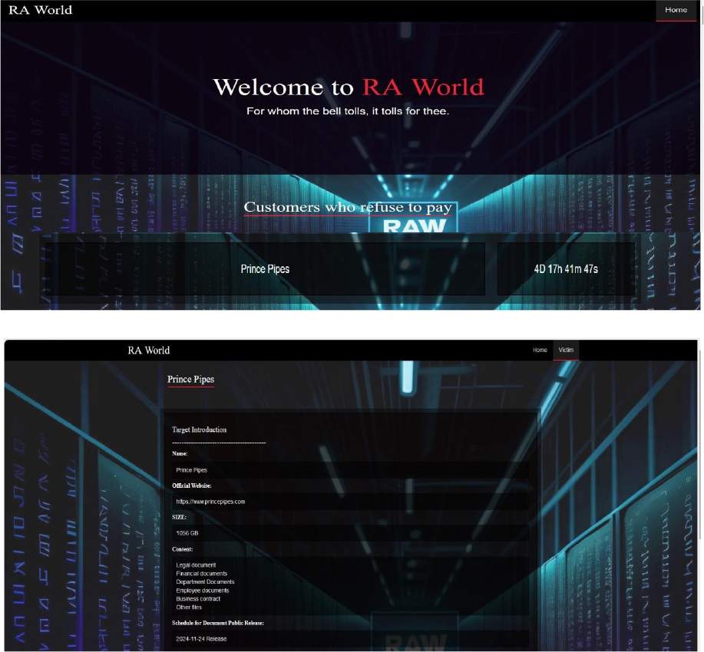
Task: Click the '2024-11-24 Release' schedule value
Action: tap(201, 638)
